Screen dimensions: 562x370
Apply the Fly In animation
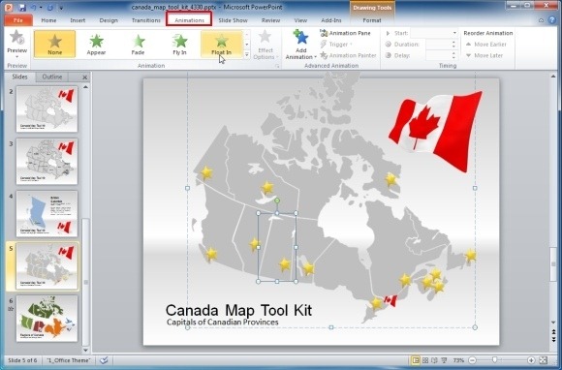(x=179, y=44)
